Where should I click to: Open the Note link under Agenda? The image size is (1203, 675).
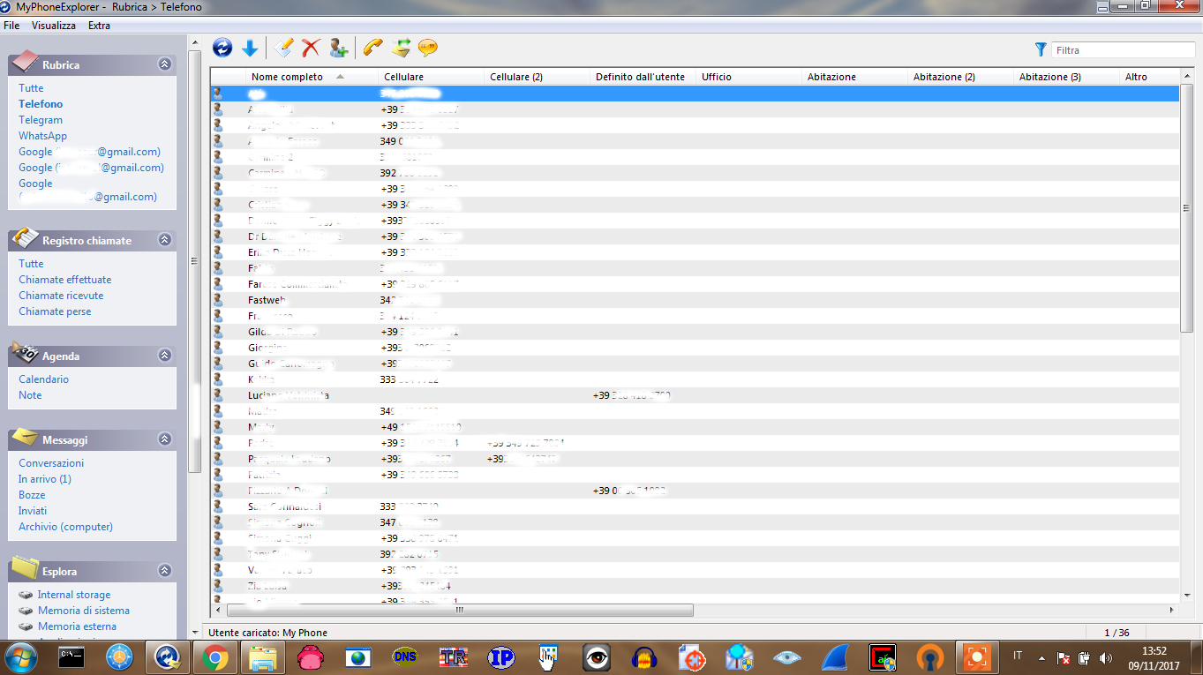coord(30,395)
